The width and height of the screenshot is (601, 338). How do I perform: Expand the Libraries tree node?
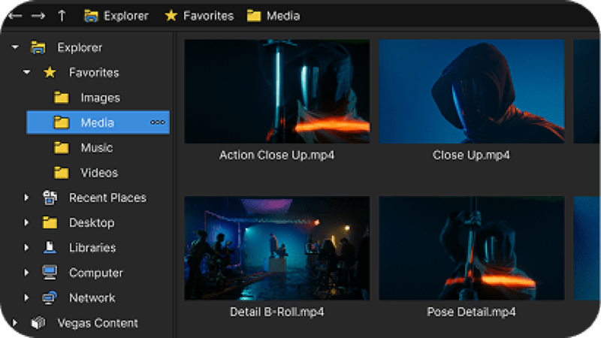tap(26, 248)
